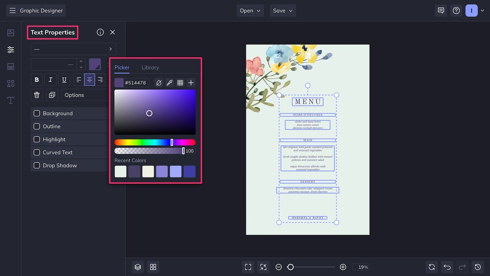Click the hex color code field
This screenshot has width=490, height=276.
[x=135, y=82]
